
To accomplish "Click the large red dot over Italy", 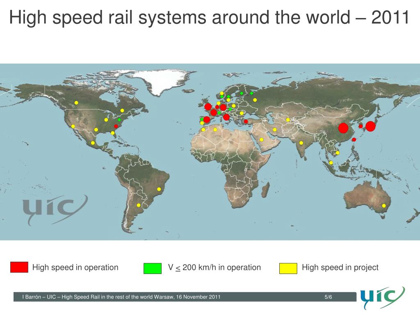I will 226,117.
